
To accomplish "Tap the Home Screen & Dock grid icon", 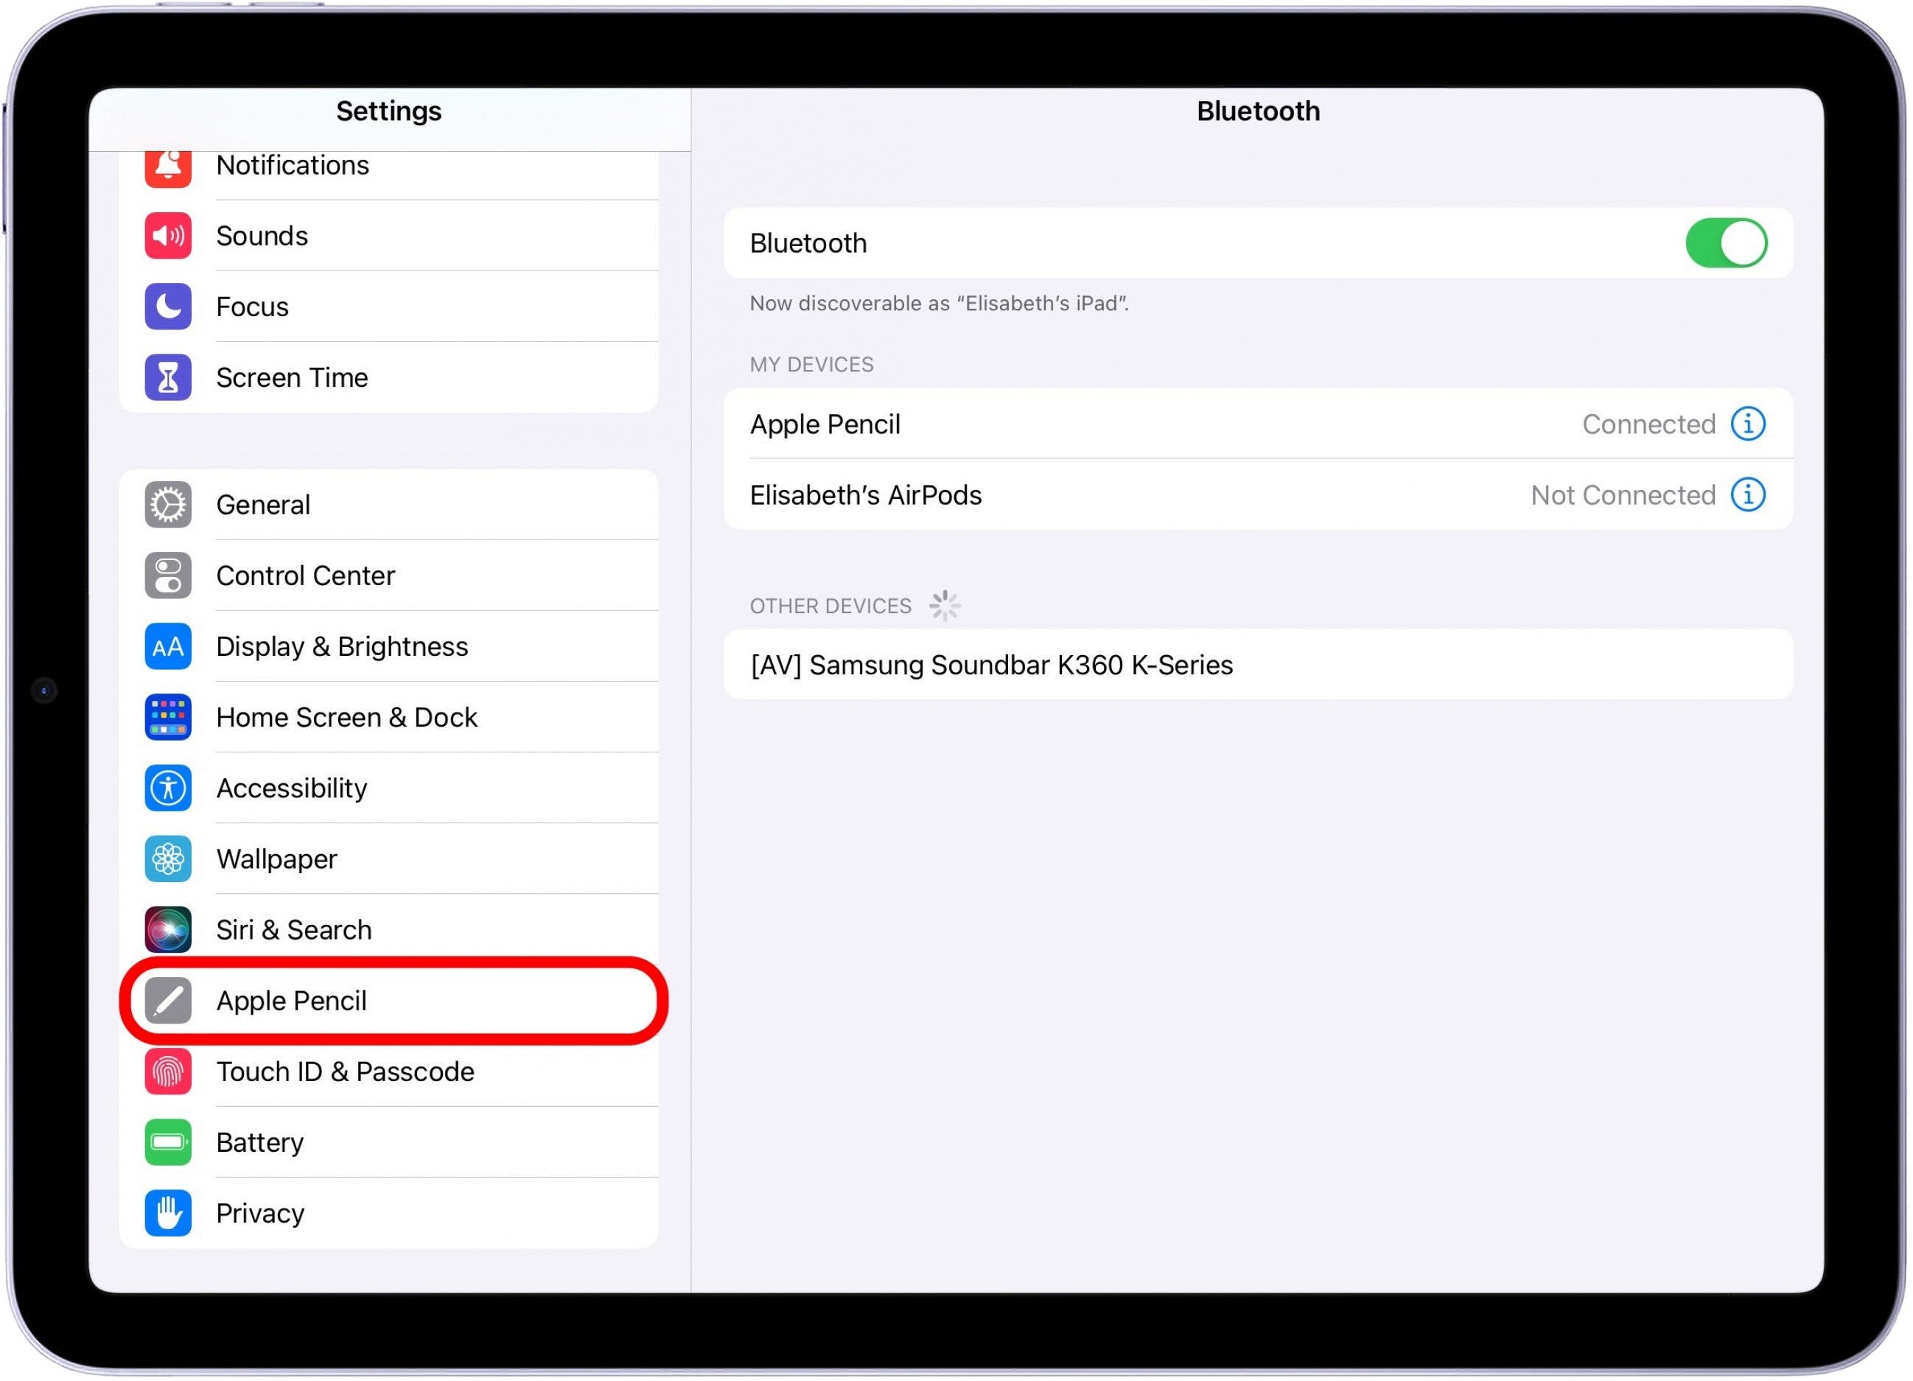I will coord(168,717).
